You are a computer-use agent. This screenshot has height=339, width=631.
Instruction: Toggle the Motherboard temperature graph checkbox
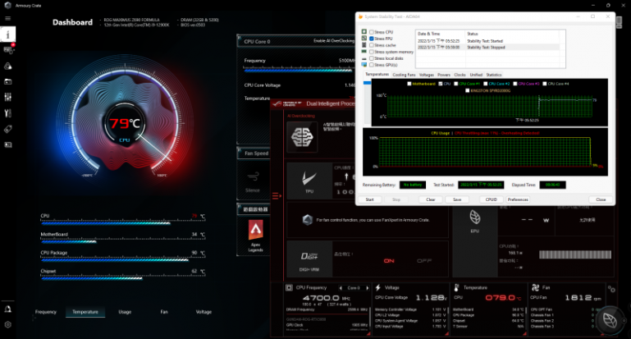coord(410,83)
